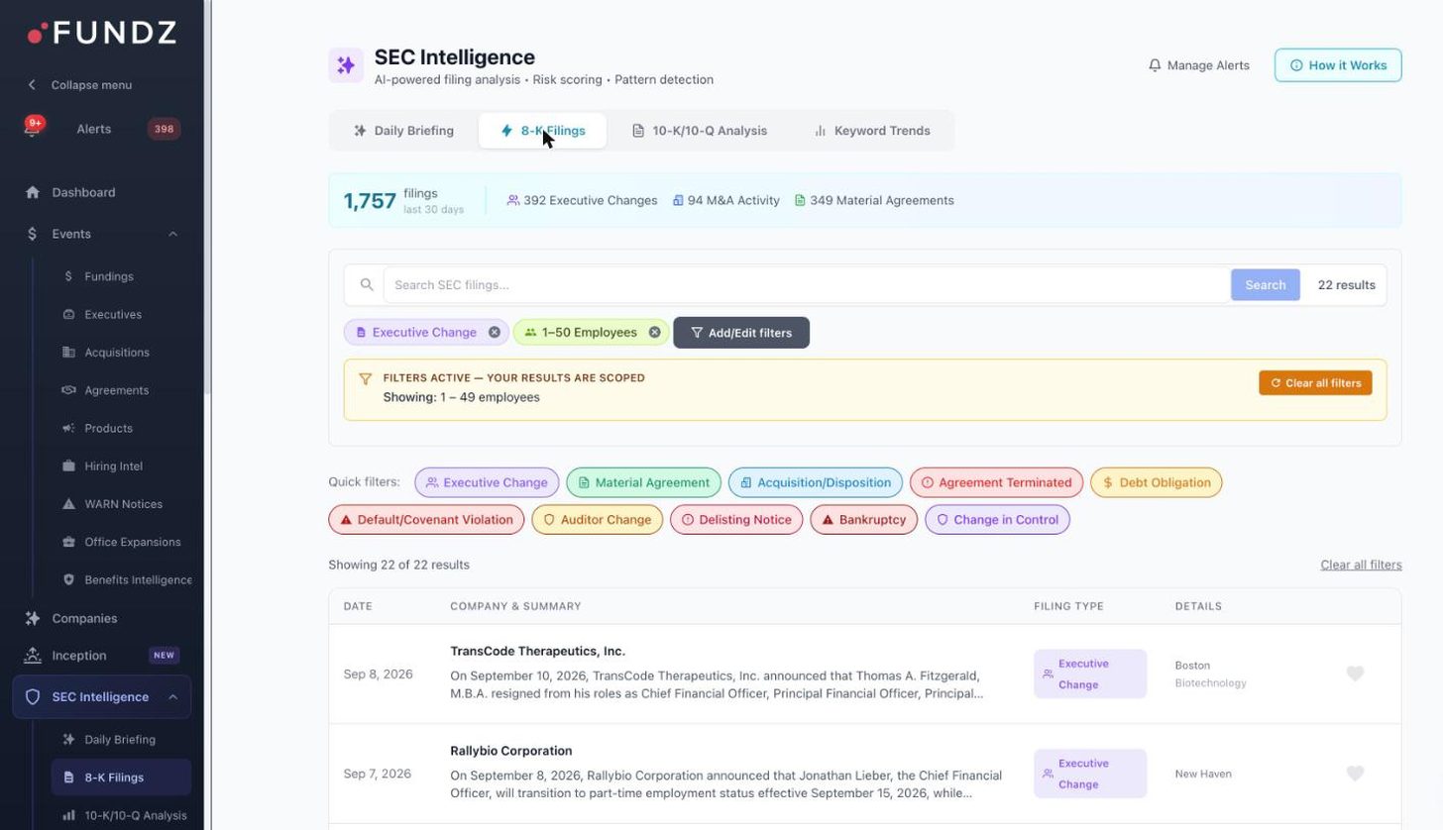Click the orange Clear all filters button
This screenshot has width=1443, height=830.
[1315, 383]
